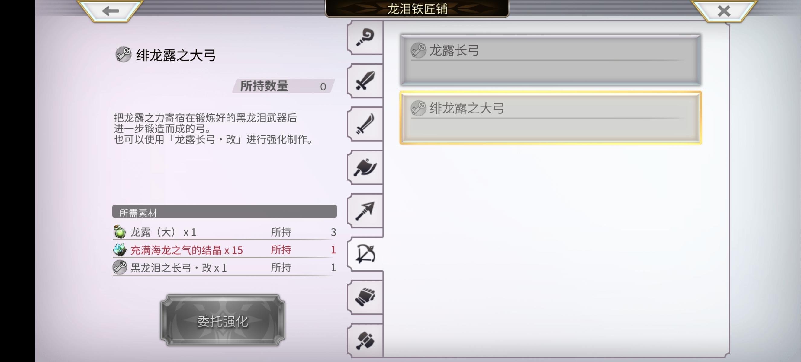The image size is (801, 362).
Task: Click the crystal material icon
Action: pos(120,249)
